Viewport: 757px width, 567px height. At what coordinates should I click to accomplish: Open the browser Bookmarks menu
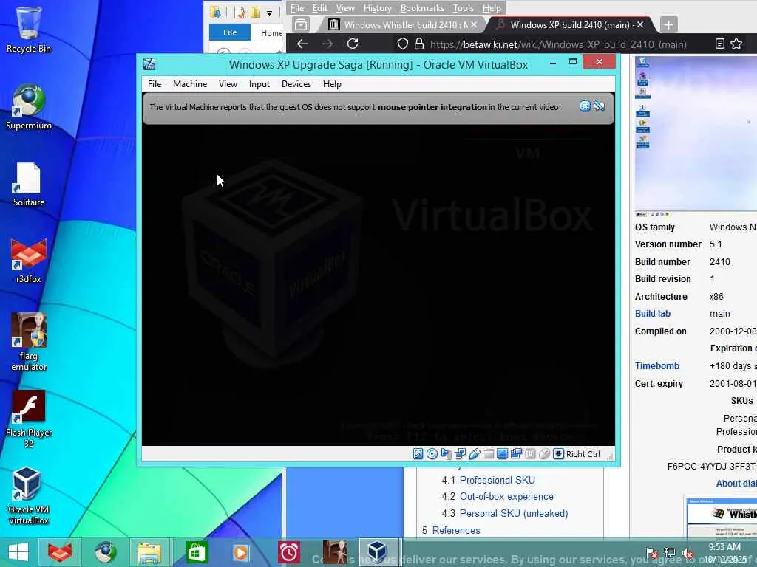(x=422, y=7)
